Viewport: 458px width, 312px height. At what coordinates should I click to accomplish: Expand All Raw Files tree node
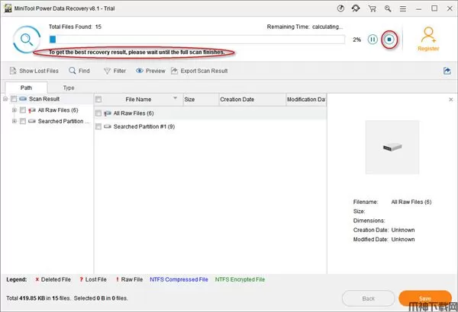click(x=13, y=110)
